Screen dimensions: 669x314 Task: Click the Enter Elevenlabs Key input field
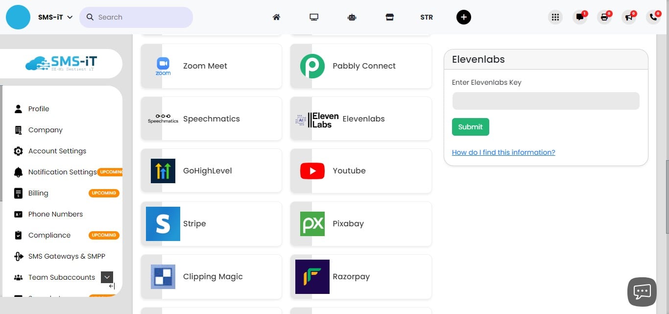pyautogui.click(x=545, y=101)
